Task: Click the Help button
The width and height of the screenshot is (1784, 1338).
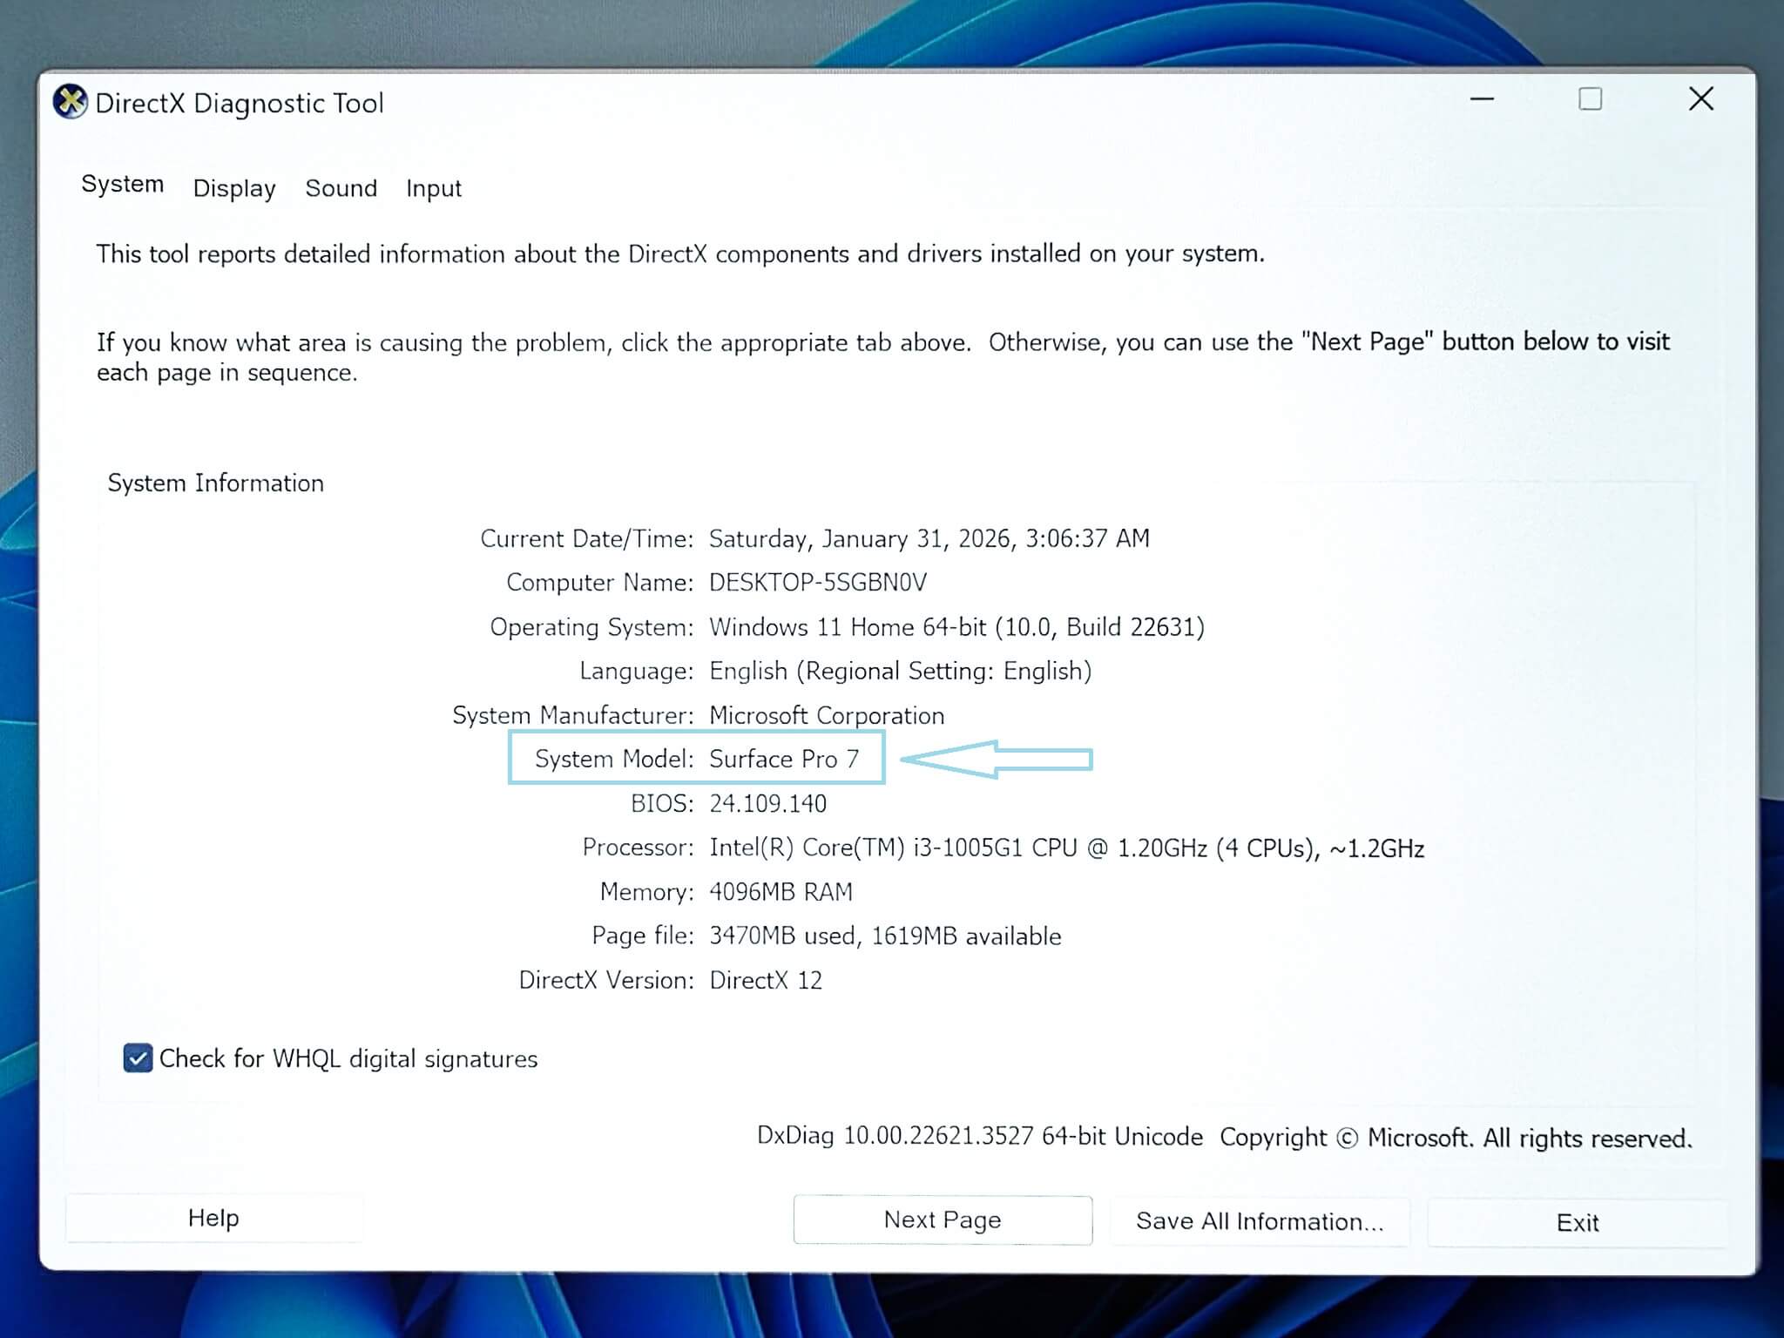Action: [213, 1218]
